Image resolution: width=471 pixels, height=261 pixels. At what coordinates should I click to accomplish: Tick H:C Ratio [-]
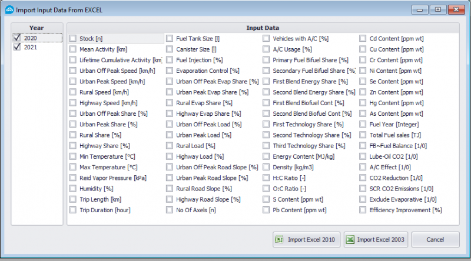pyautogui.click(x=266, y=178)
